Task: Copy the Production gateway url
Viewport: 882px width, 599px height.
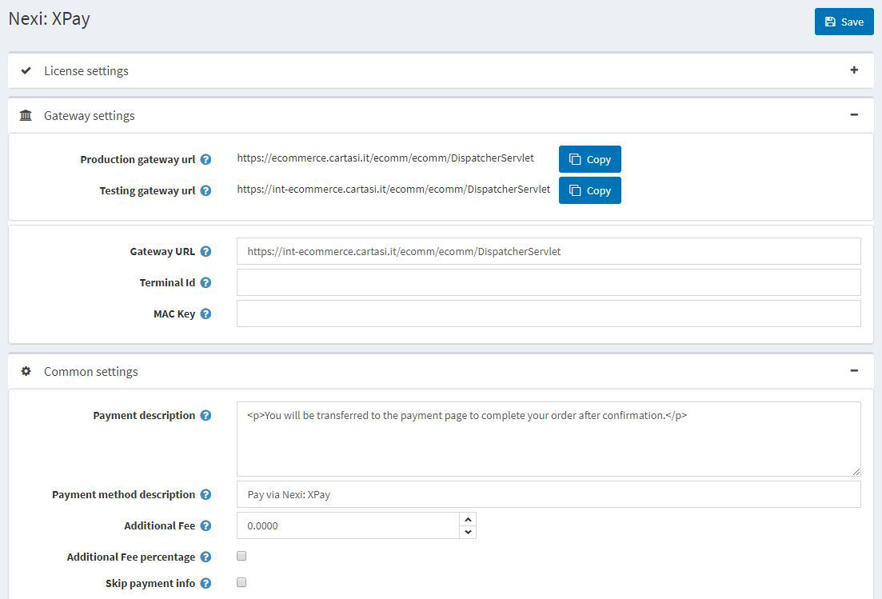Action: coord(589,159)
